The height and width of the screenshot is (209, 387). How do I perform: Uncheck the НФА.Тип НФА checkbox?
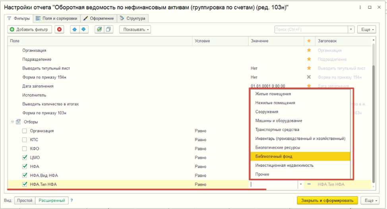[x=24, y=184]
